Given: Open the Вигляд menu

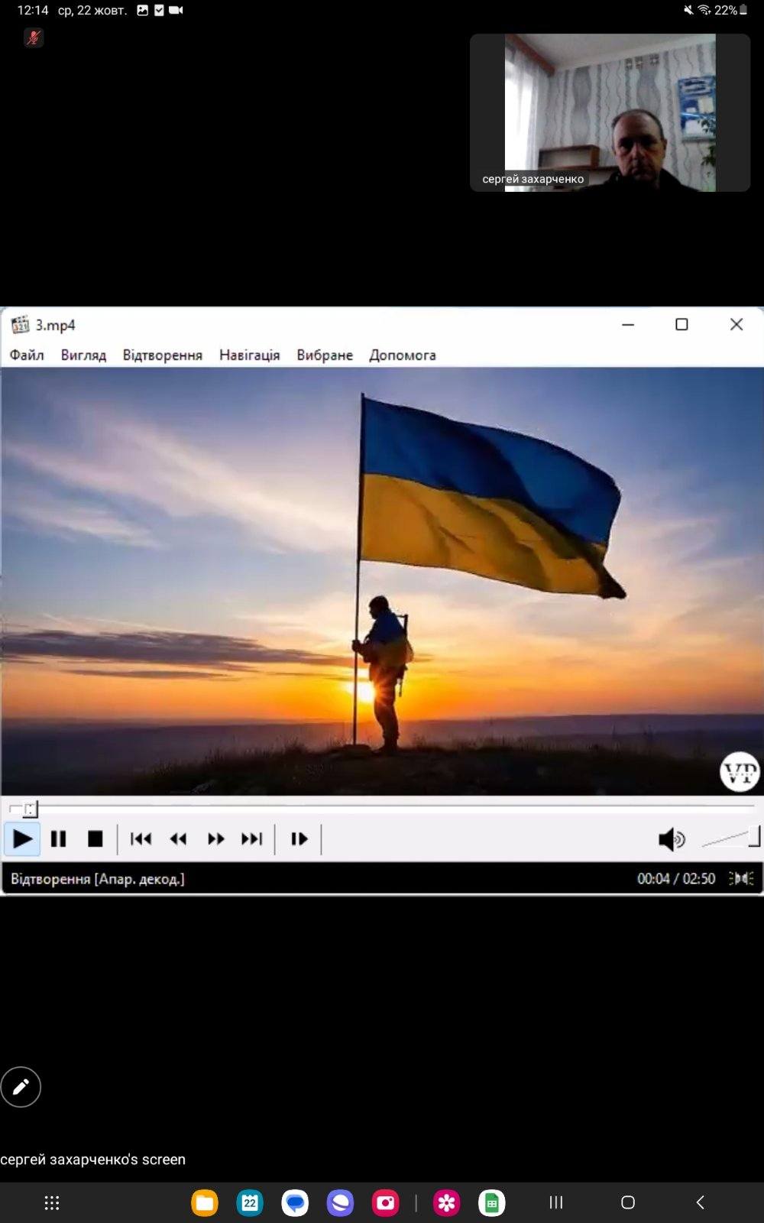Looking at the screenshot, I should [83, 355].
